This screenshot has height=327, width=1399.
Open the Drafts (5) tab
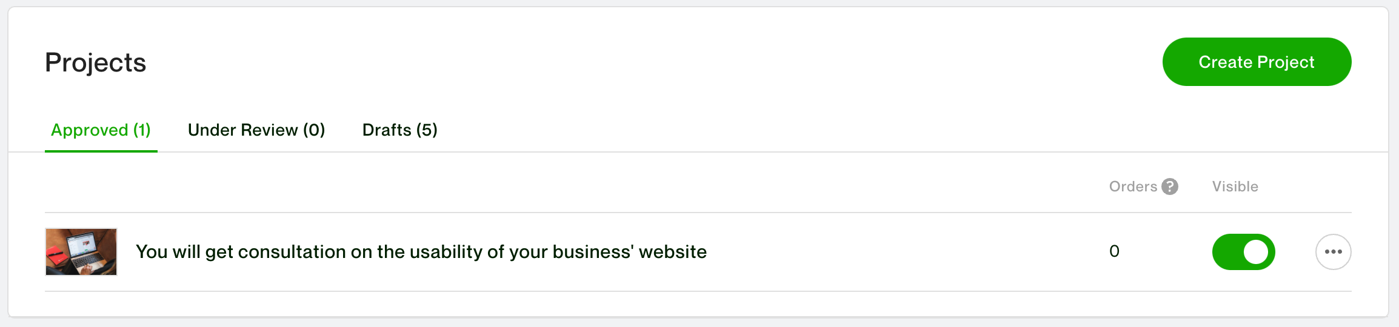click(x=399, y=130)
